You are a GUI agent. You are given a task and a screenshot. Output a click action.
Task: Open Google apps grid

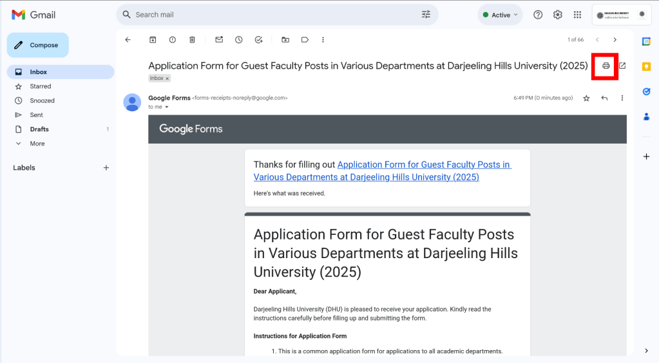coord(577,15)
